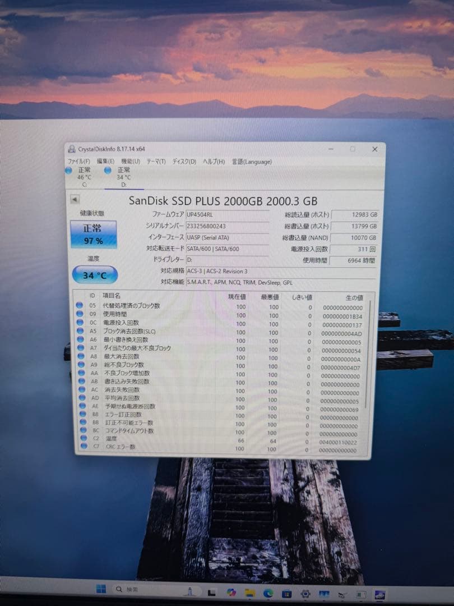Viewport: 454px width, 606px height.
Task: Click the power on count value 311 回
Action: (x=353, y=249)
